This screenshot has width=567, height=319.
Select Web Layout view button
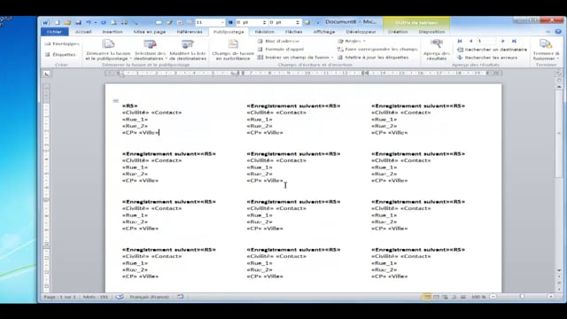click(x=445, y=297)
